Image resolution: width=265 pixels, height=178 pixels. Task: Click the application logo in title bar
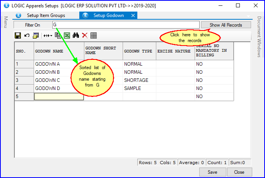[x=7, y=5]
